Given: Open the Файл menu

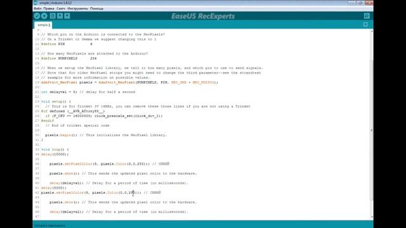Looking at the screenshot, I should pos(37,8).
